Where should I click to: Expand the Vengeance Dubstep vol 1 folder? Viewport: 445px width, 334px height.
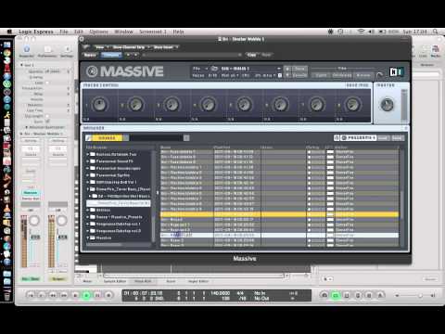point(88,224)
